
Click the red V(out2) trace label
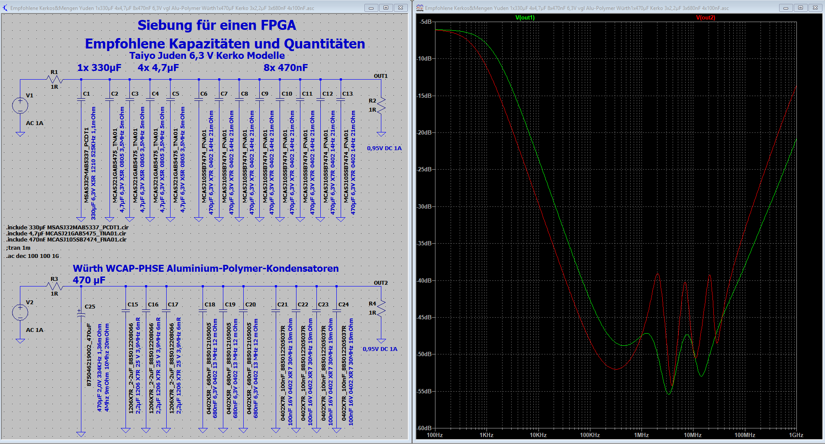(x=706, y=18)
